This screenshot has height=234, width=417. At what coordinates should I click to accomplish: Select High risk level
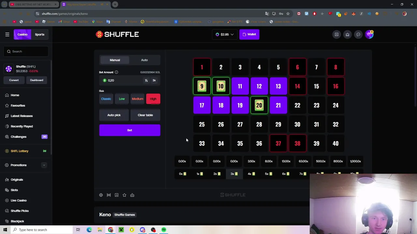coord(153,99)
